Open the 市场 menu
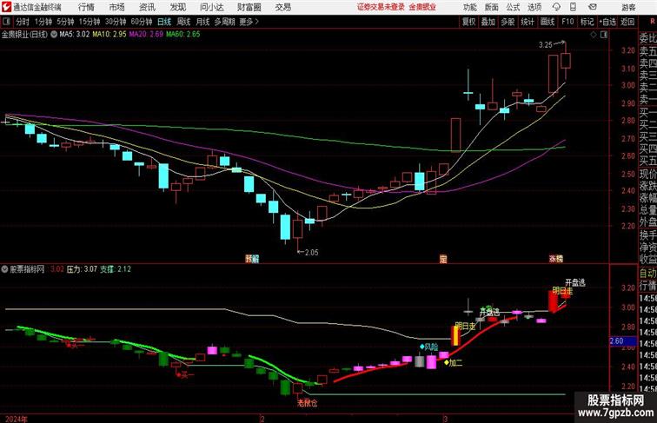This screenshot has height=423, width=657. [x=117, y=7]
